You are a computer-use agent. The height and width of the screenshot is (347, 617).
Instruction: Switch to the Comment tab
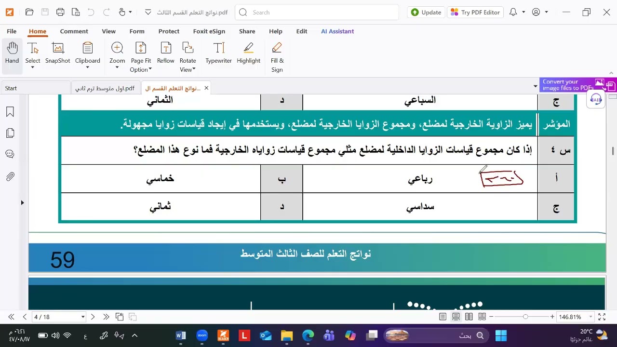coord(74,31)
